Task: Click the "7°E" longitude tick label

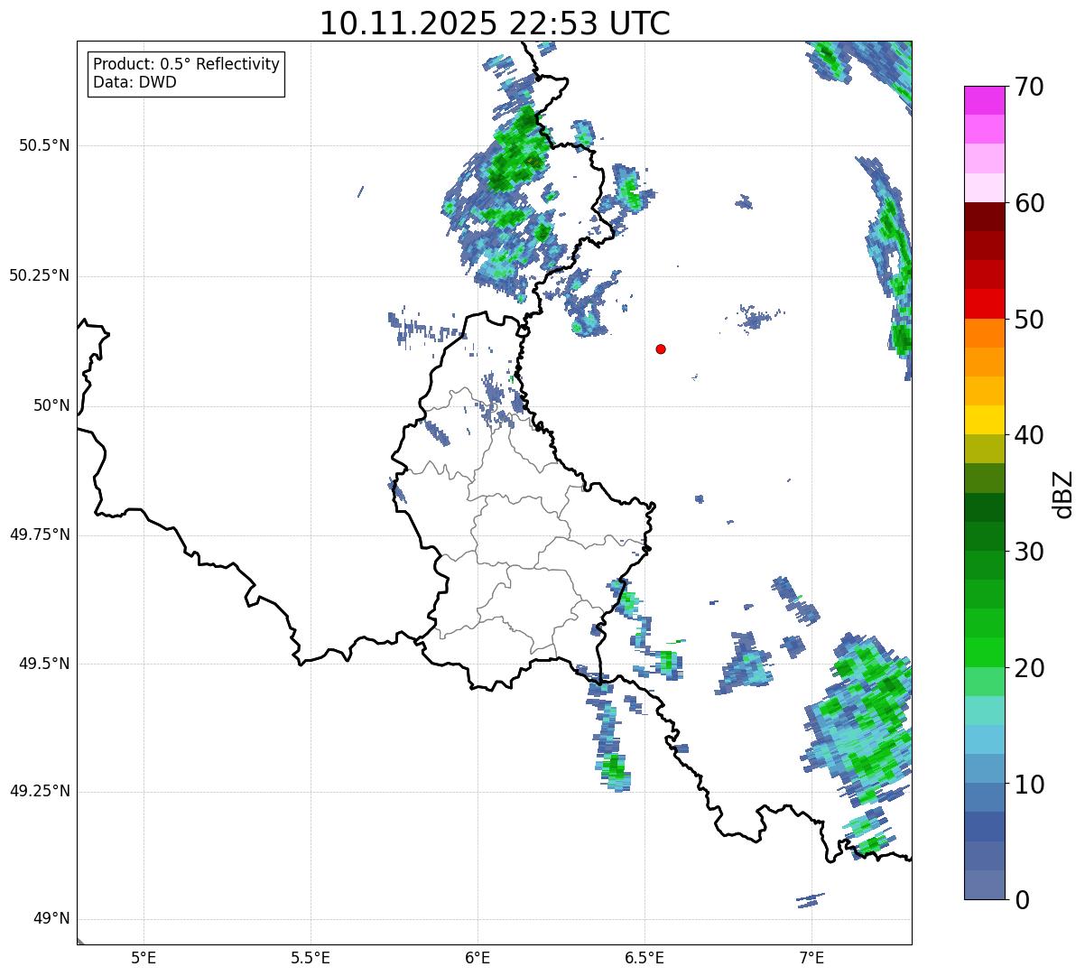Action: click(x=811, y=957)
